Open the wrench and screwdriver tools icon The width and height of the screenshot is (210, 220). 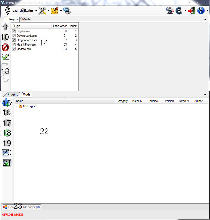point(43,11)
